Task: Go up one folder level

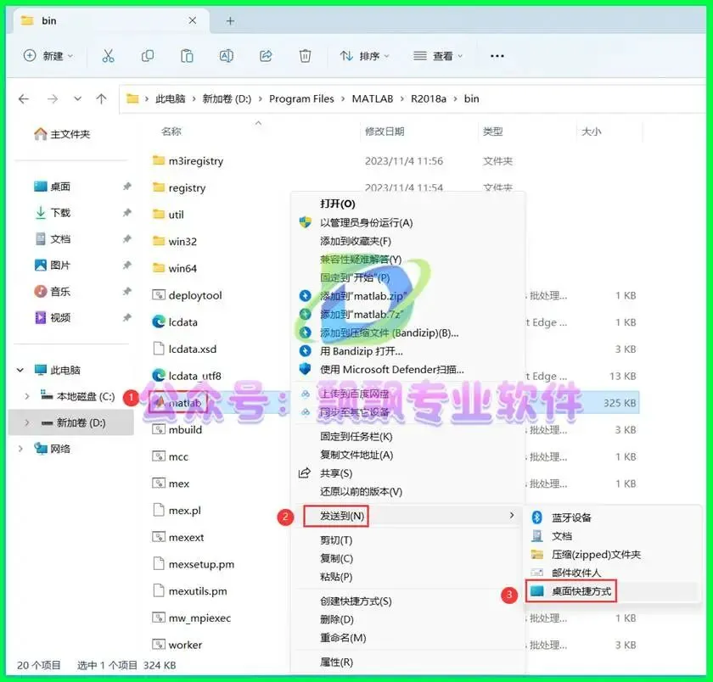Action: [101, 98]
